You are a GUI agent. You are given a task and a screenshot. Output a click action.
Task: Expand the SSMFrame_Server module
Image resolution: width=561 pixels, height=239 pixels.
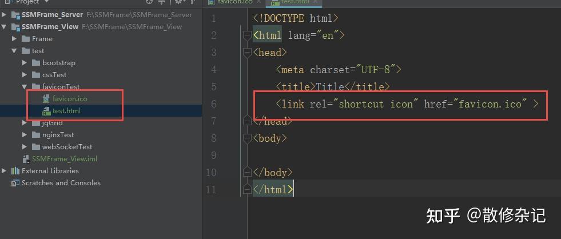(4, 15)
